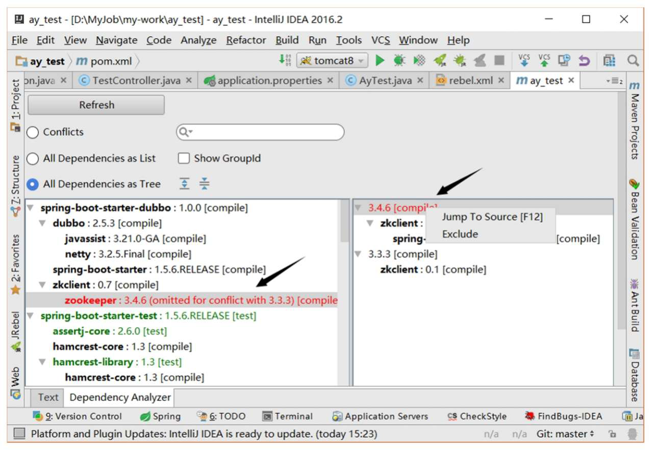Open the Ant Build side panel
653x450 pixels.
(635, 305)
